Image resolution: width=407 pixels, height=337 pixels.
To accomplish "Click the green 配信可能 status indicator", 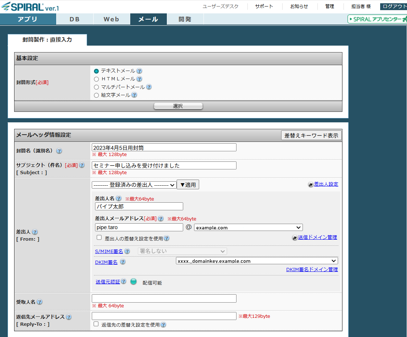I will point(133,282).
